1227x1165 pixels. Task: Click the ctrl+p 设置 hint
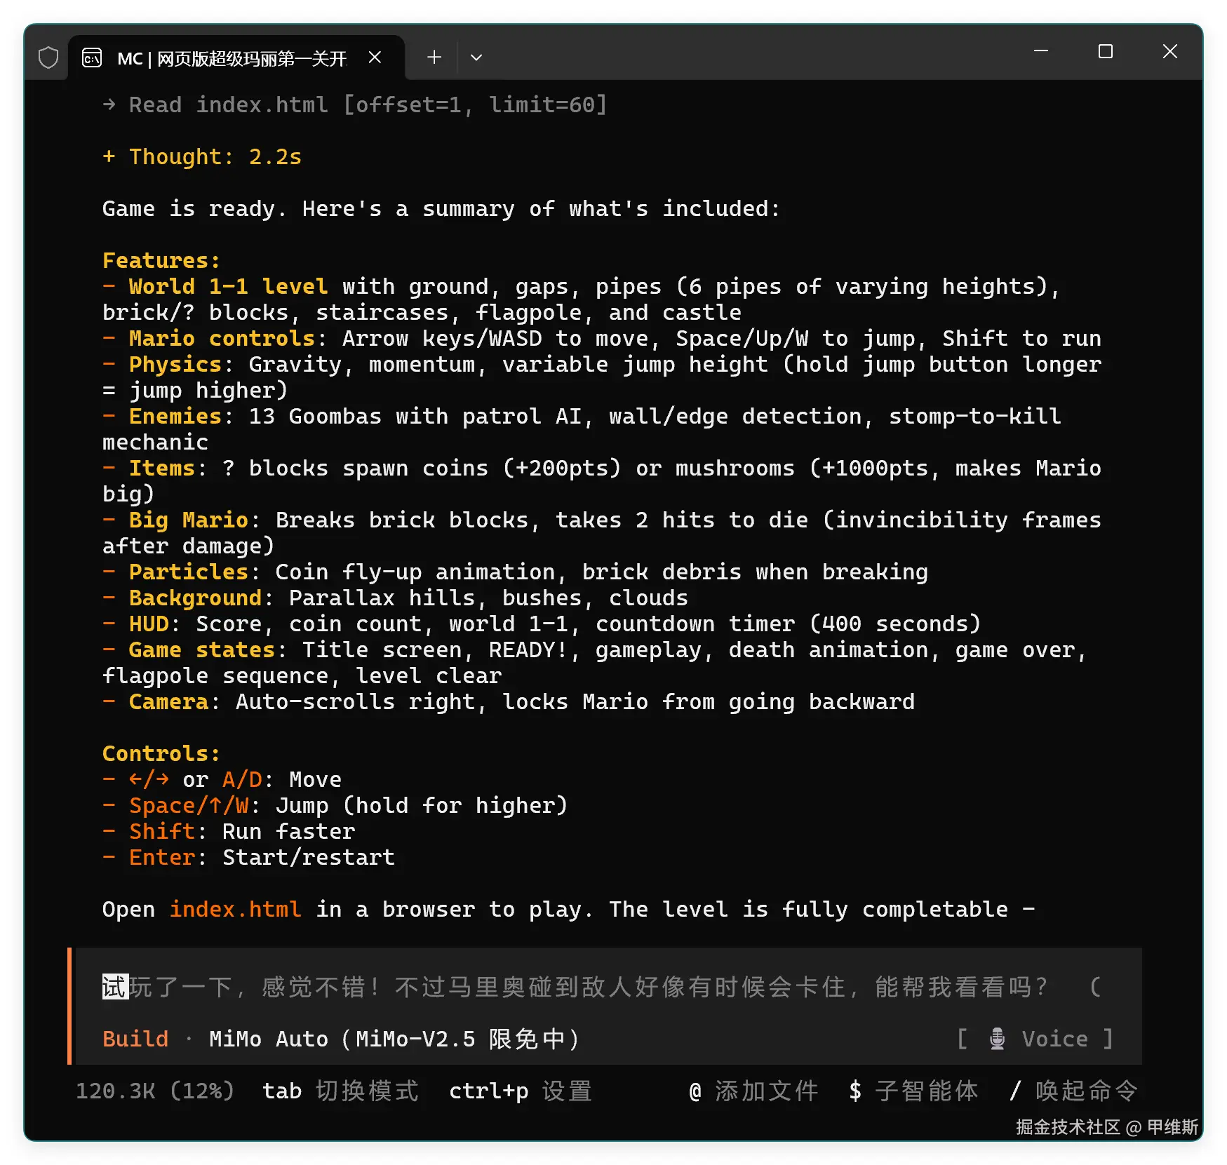(x=521, y=1091)
